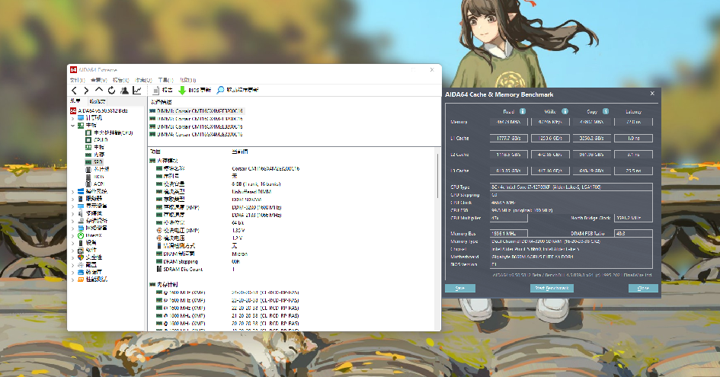Click the Forward navigation arrow in toolbar
Viewport: 720px width, 377px height.
86,90
